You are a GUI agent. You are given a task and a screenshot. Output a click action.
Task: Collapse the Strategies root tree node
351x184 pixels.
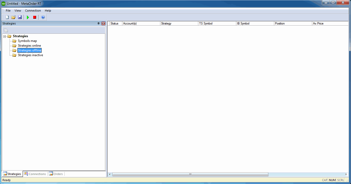(4, 36)
